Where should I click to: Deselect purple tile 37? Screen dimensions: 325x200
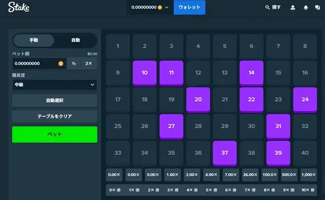[x=224, y=153]
